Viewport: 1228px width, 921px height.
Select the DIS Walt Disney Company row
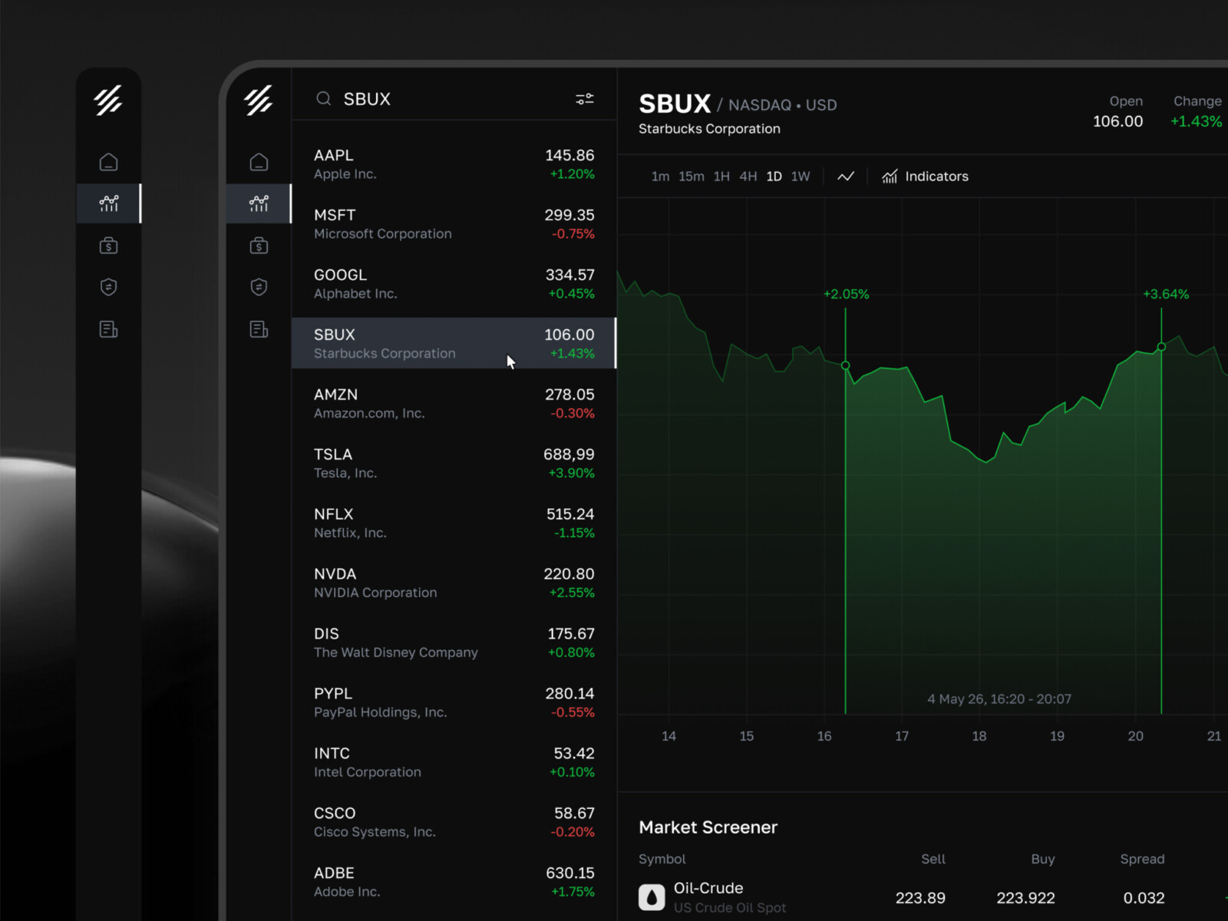coord(454,643)
